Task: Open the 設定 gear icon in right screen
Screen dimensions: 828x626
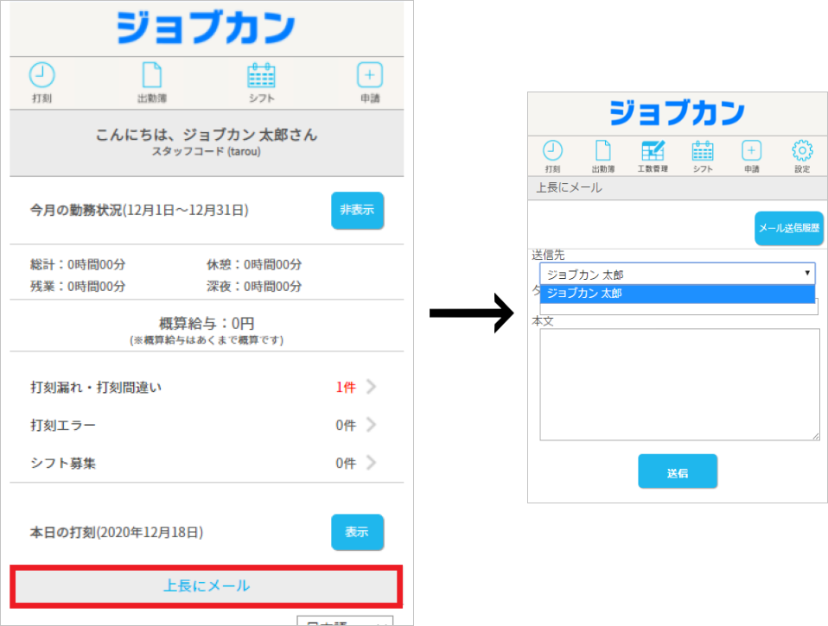Action: (x=802, y=151)
